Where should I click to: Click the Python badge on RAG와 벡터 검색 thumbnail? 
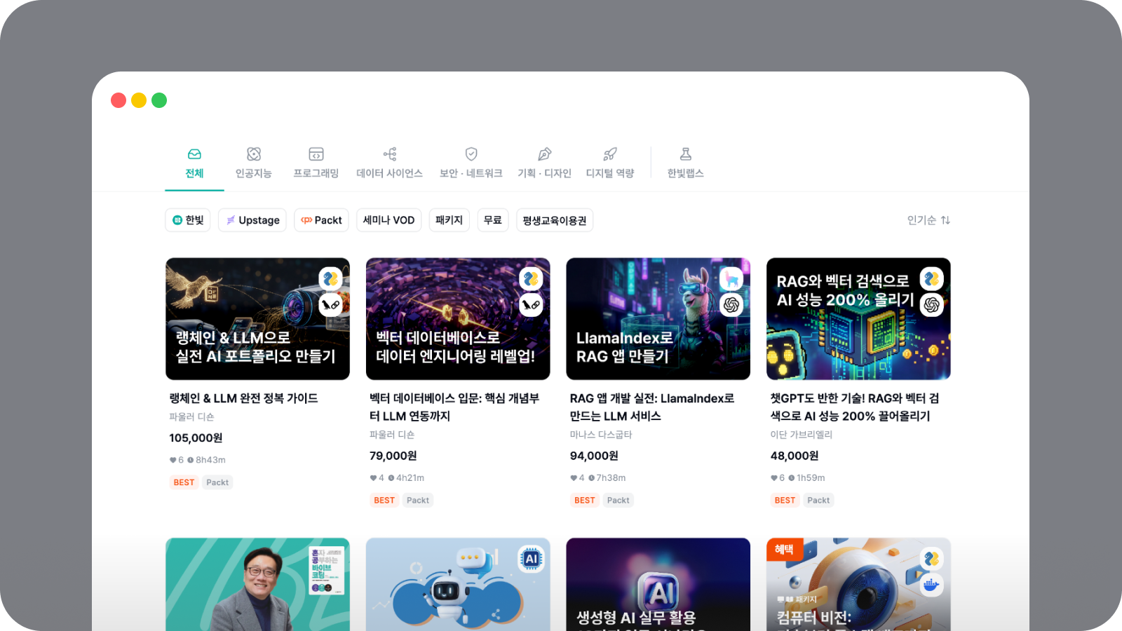(x=932, y=279)
